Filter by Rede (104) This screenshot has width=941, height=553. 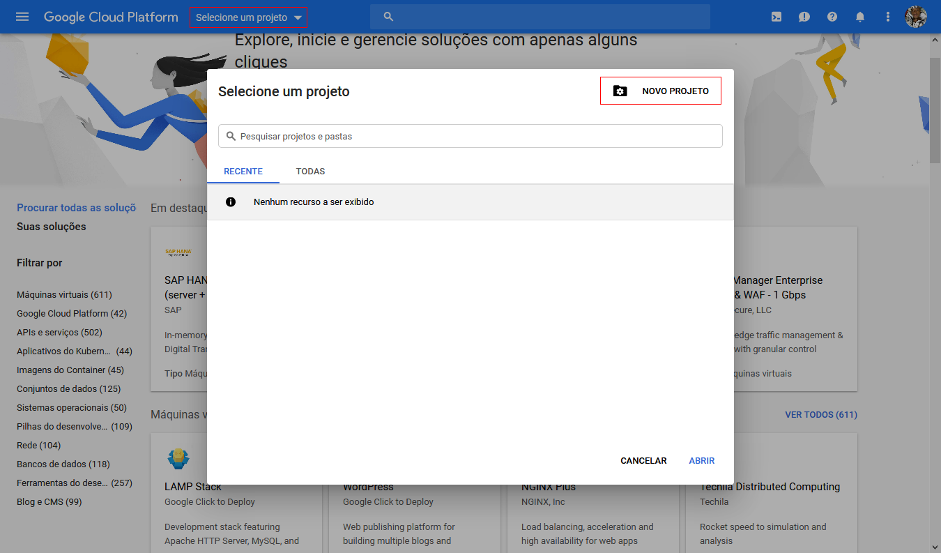click(x=39, y=446)
